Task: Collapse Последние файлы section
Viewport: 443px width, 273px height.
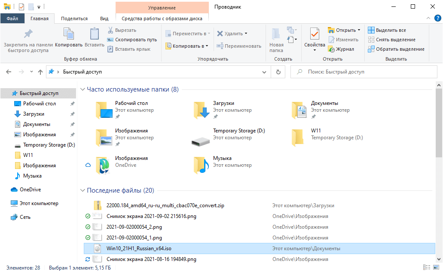Action: (82, 190)
